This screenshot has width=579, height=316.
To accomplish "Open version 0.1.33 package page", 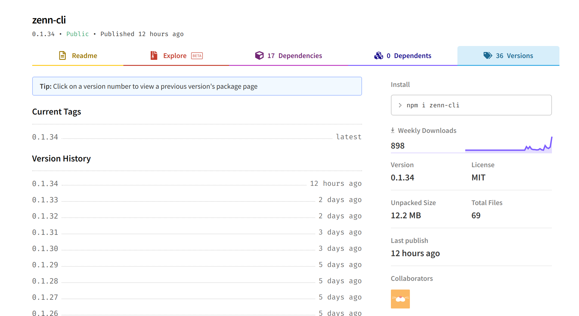I will (45, 200).
